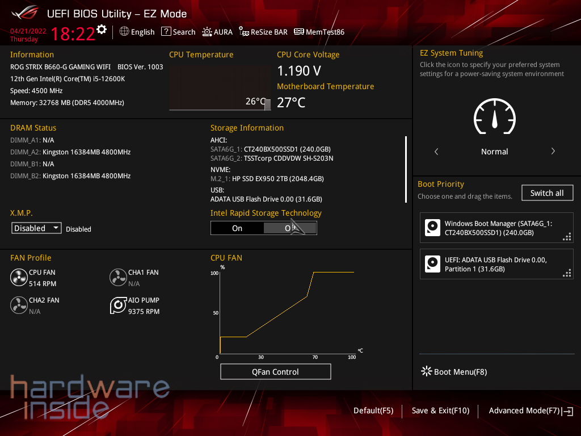This screenshot has width=581, height=436.
Task: Open the English language menu
Action: click(x=137, y=32)
